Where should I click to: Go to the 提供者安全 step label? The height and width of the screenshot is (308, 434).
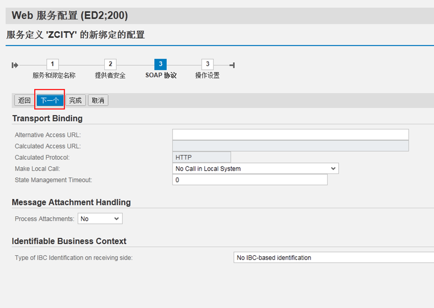click(110, 76)
